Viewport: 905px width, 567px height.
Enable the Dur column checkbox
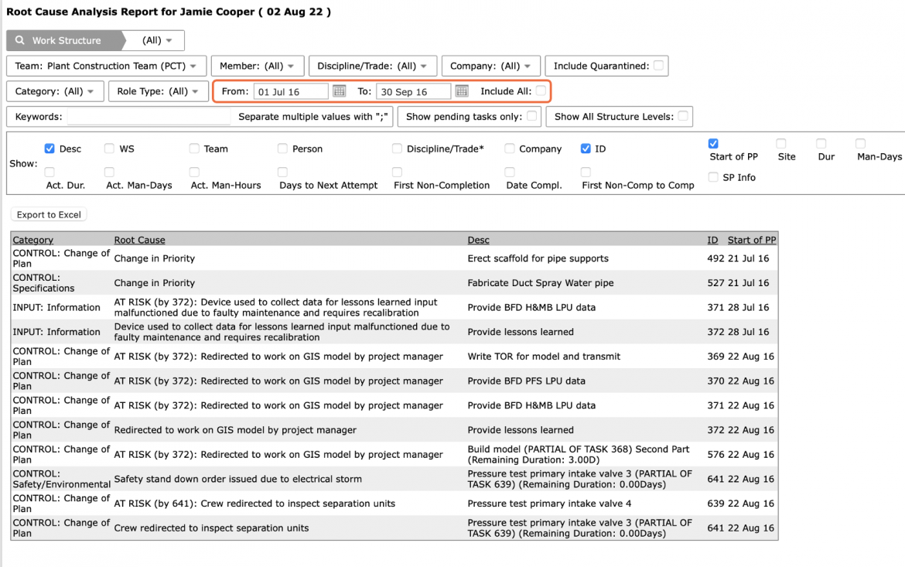coord(821,143)
